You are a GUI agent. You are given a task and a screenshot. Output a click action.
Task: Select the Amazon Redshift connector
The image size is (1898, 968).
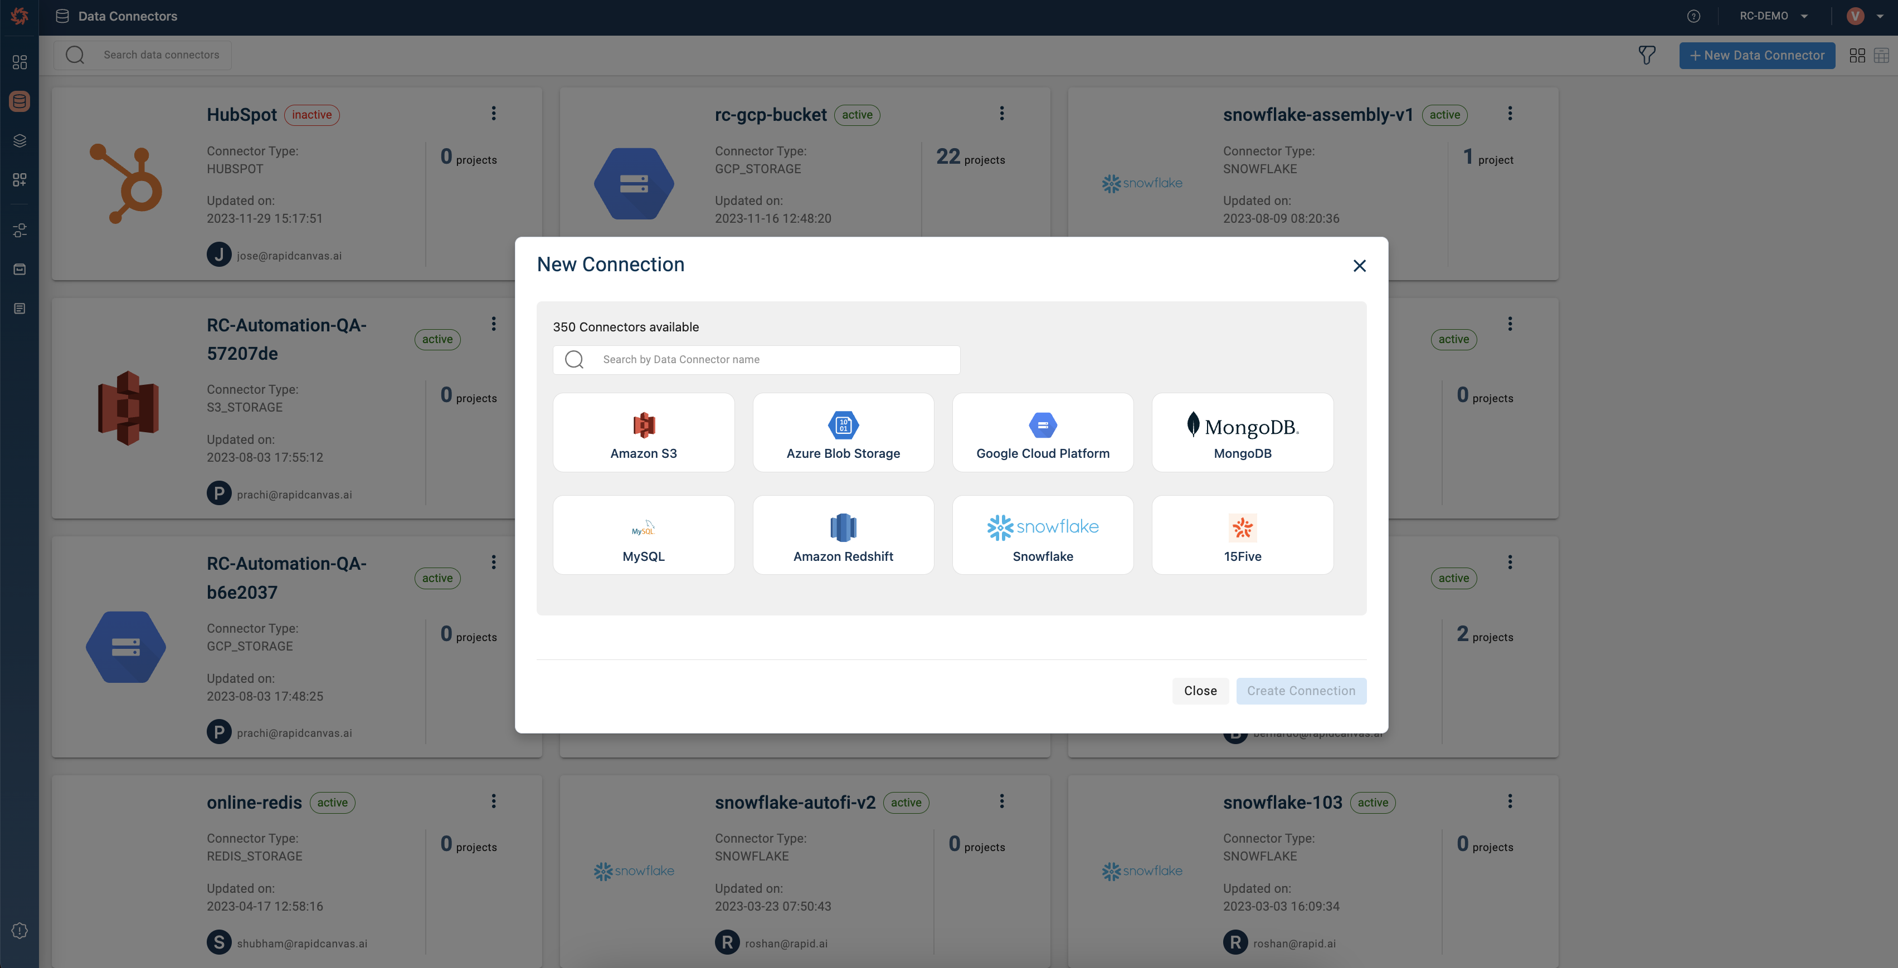(843, 535)
